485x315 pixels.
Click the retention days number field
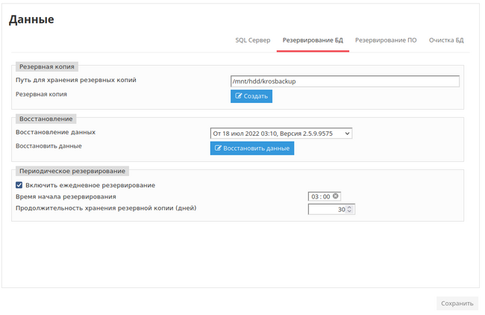(326, 210)
